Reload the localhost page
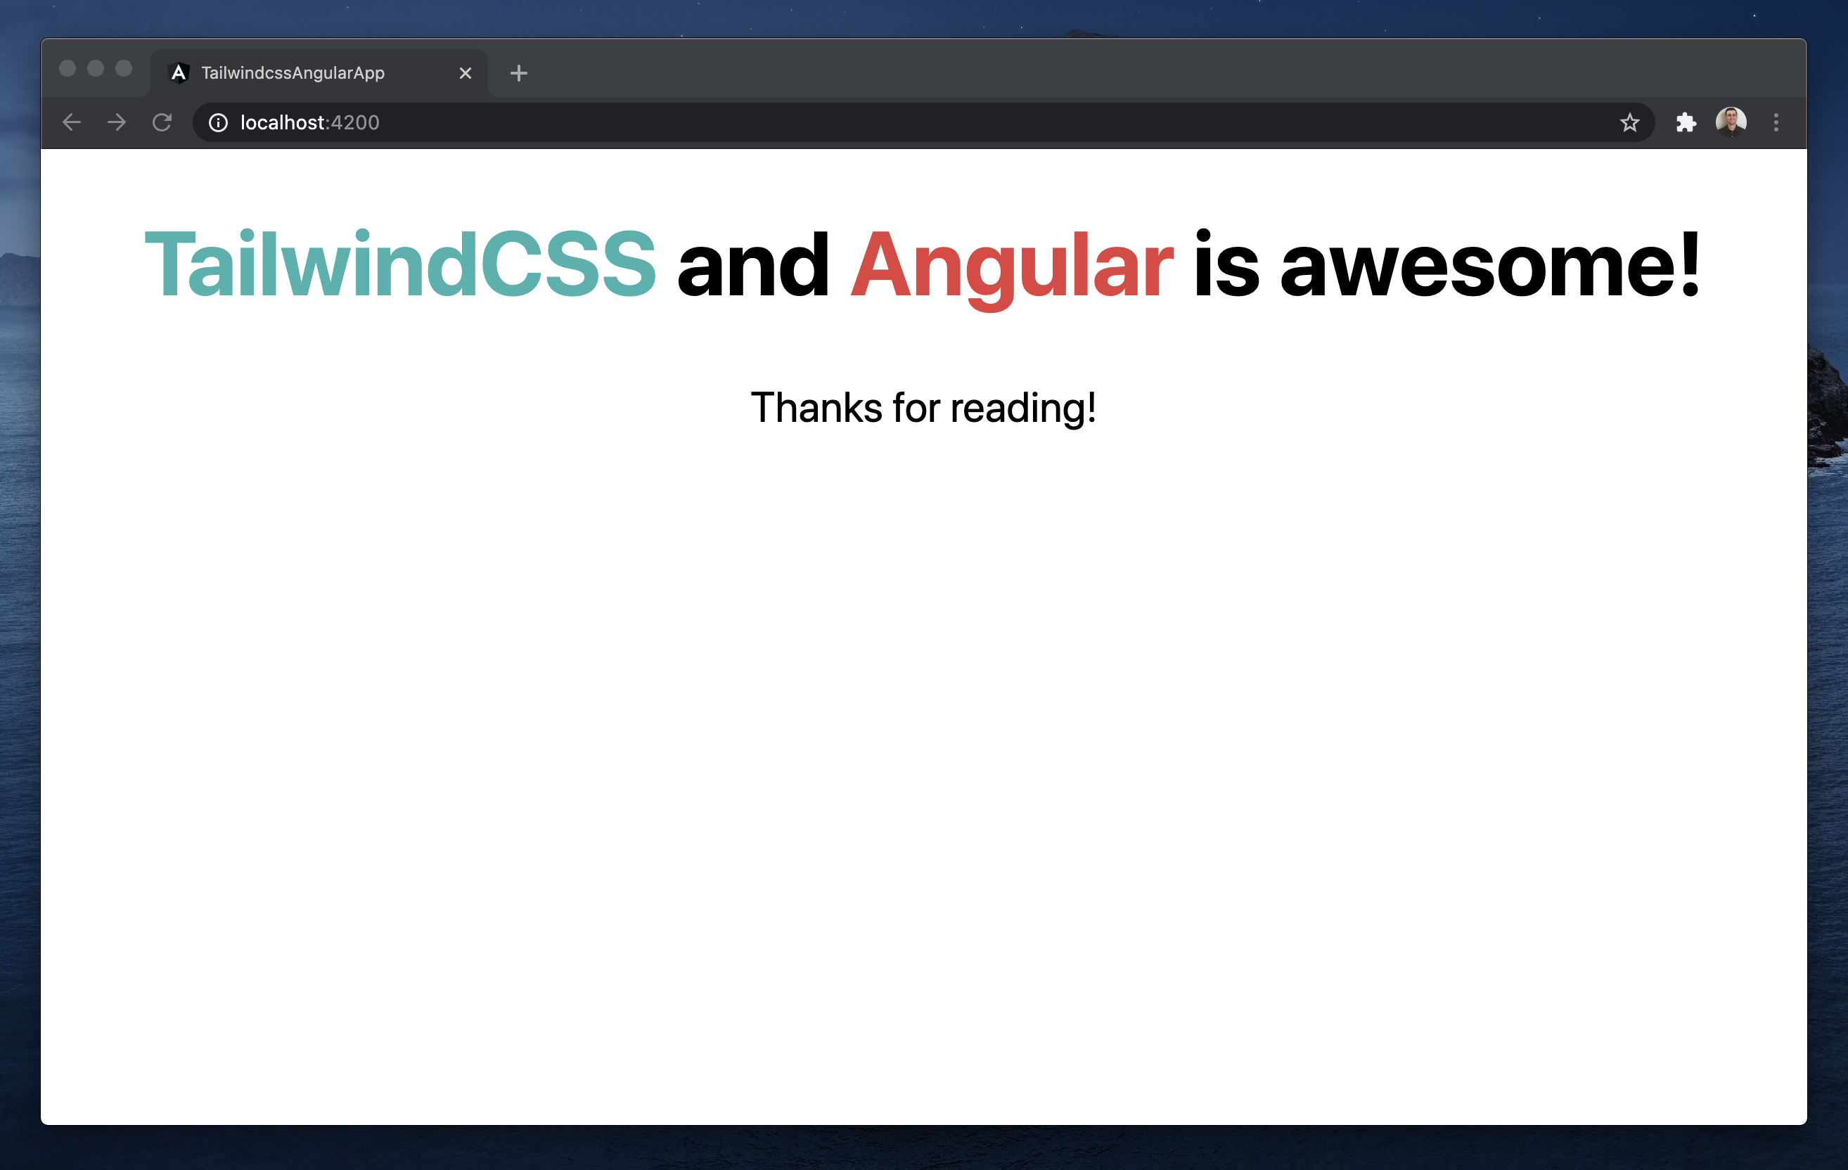 [x=162, y=122]
